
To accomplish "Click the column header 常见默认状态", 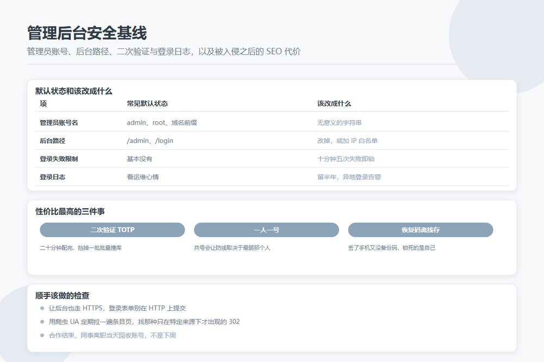I will coord(147,104).
